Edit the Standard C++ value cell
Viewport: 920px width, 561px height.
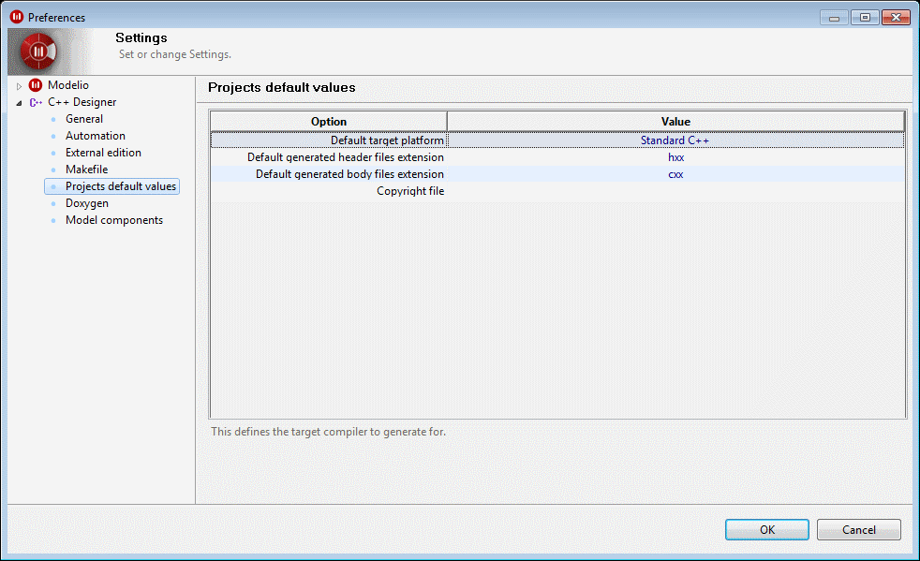pos(675,140)
